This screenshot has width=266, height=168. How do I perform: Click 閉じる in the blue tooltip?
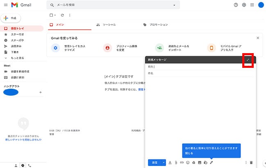(189, 153)
